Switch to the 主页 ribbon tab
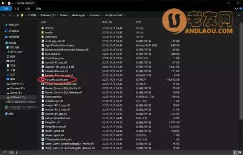Screen dimensions: 243x155 click(x=17, y=9)
